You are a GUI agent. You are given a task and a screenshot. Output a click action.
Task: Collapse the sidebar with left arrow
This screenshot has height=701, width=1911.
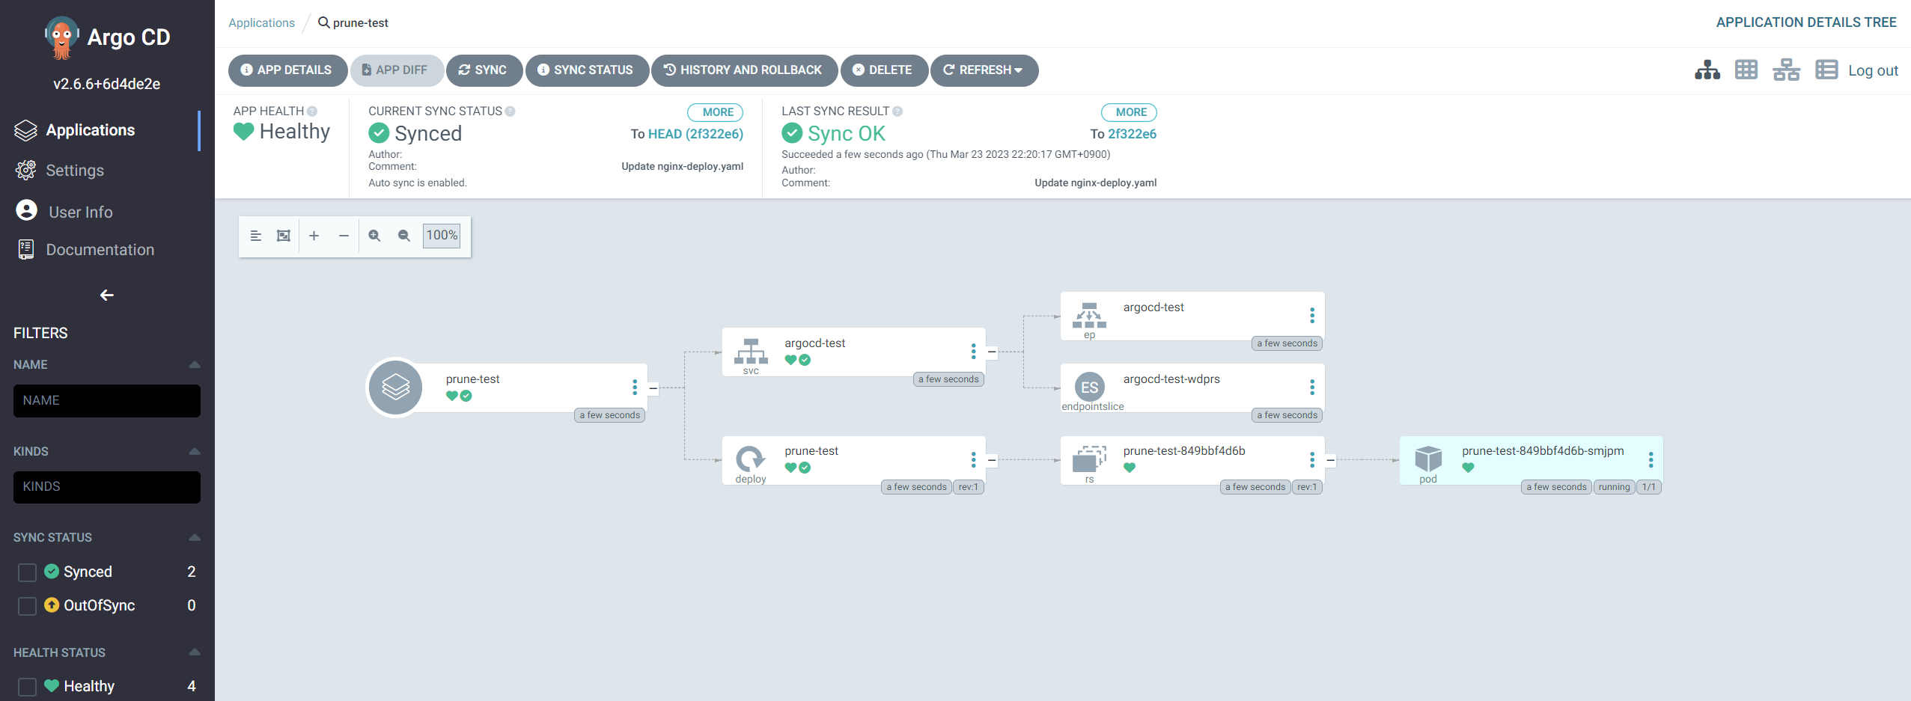coord(107,296)
